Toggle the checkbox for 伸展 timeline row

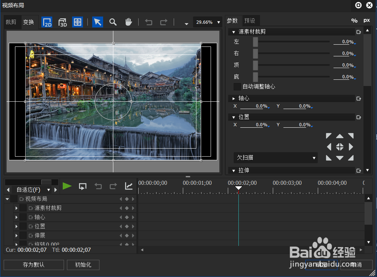[x=23, y=236]
